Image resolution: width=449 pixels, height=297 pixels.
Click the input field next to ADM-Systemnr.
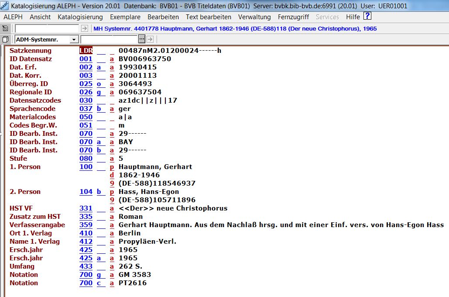click(x=109, y=39)
